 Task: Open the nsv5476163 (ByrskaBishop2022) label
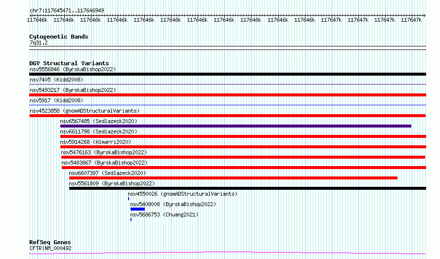[104, 152]
